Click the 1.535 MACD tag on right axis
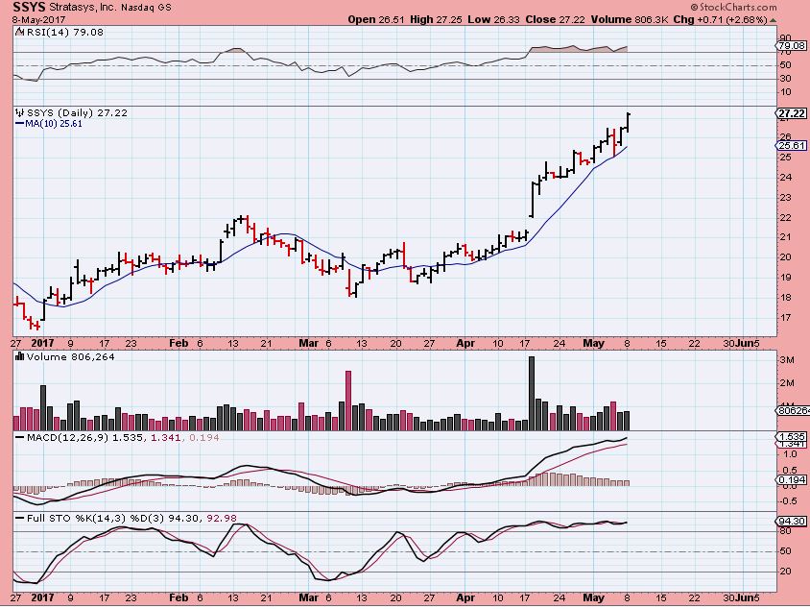The image size is (810, 609). pos(792,437)
